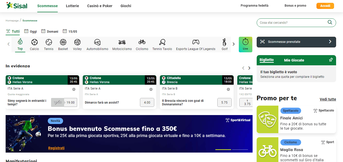Select the Volley sport icon
The width and height of the screenshot is (343, 162).
click(77, 42)
